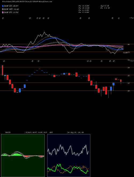Select the 'DOW PT: 11.91' legend label

(x=11, y=13)
